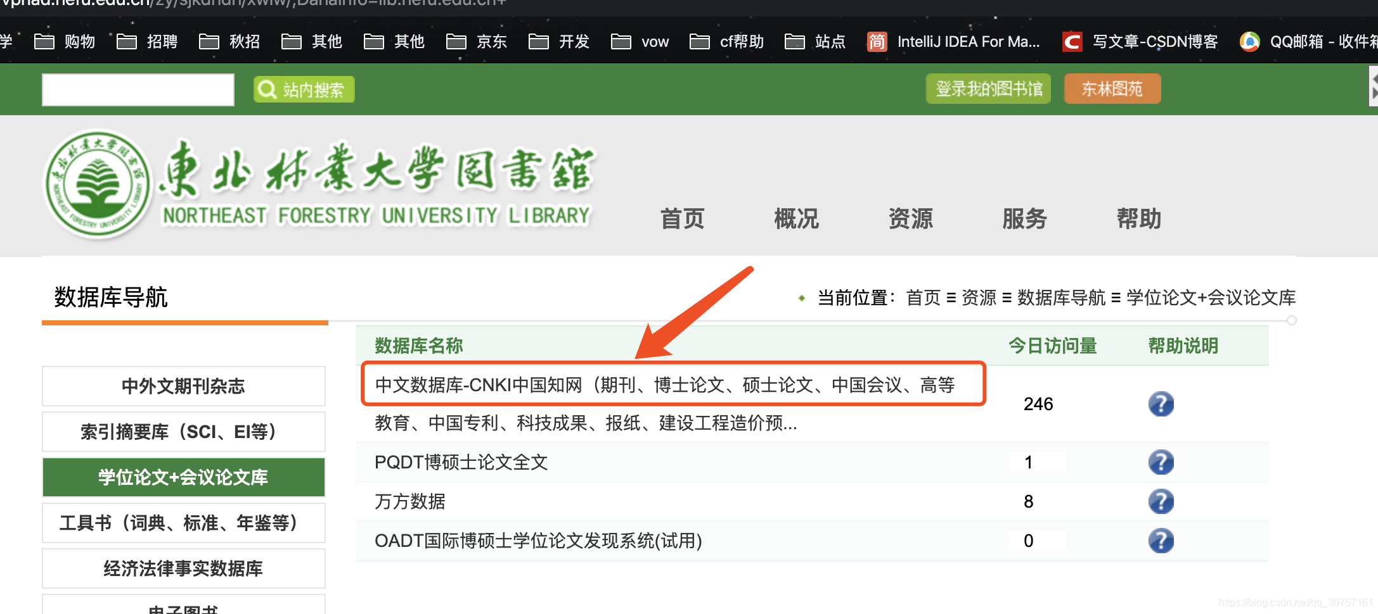The width and height of the screenshot is (1378, 614).
Task: Click the visit count 246 for CNKI
Action: (1038, 404)
